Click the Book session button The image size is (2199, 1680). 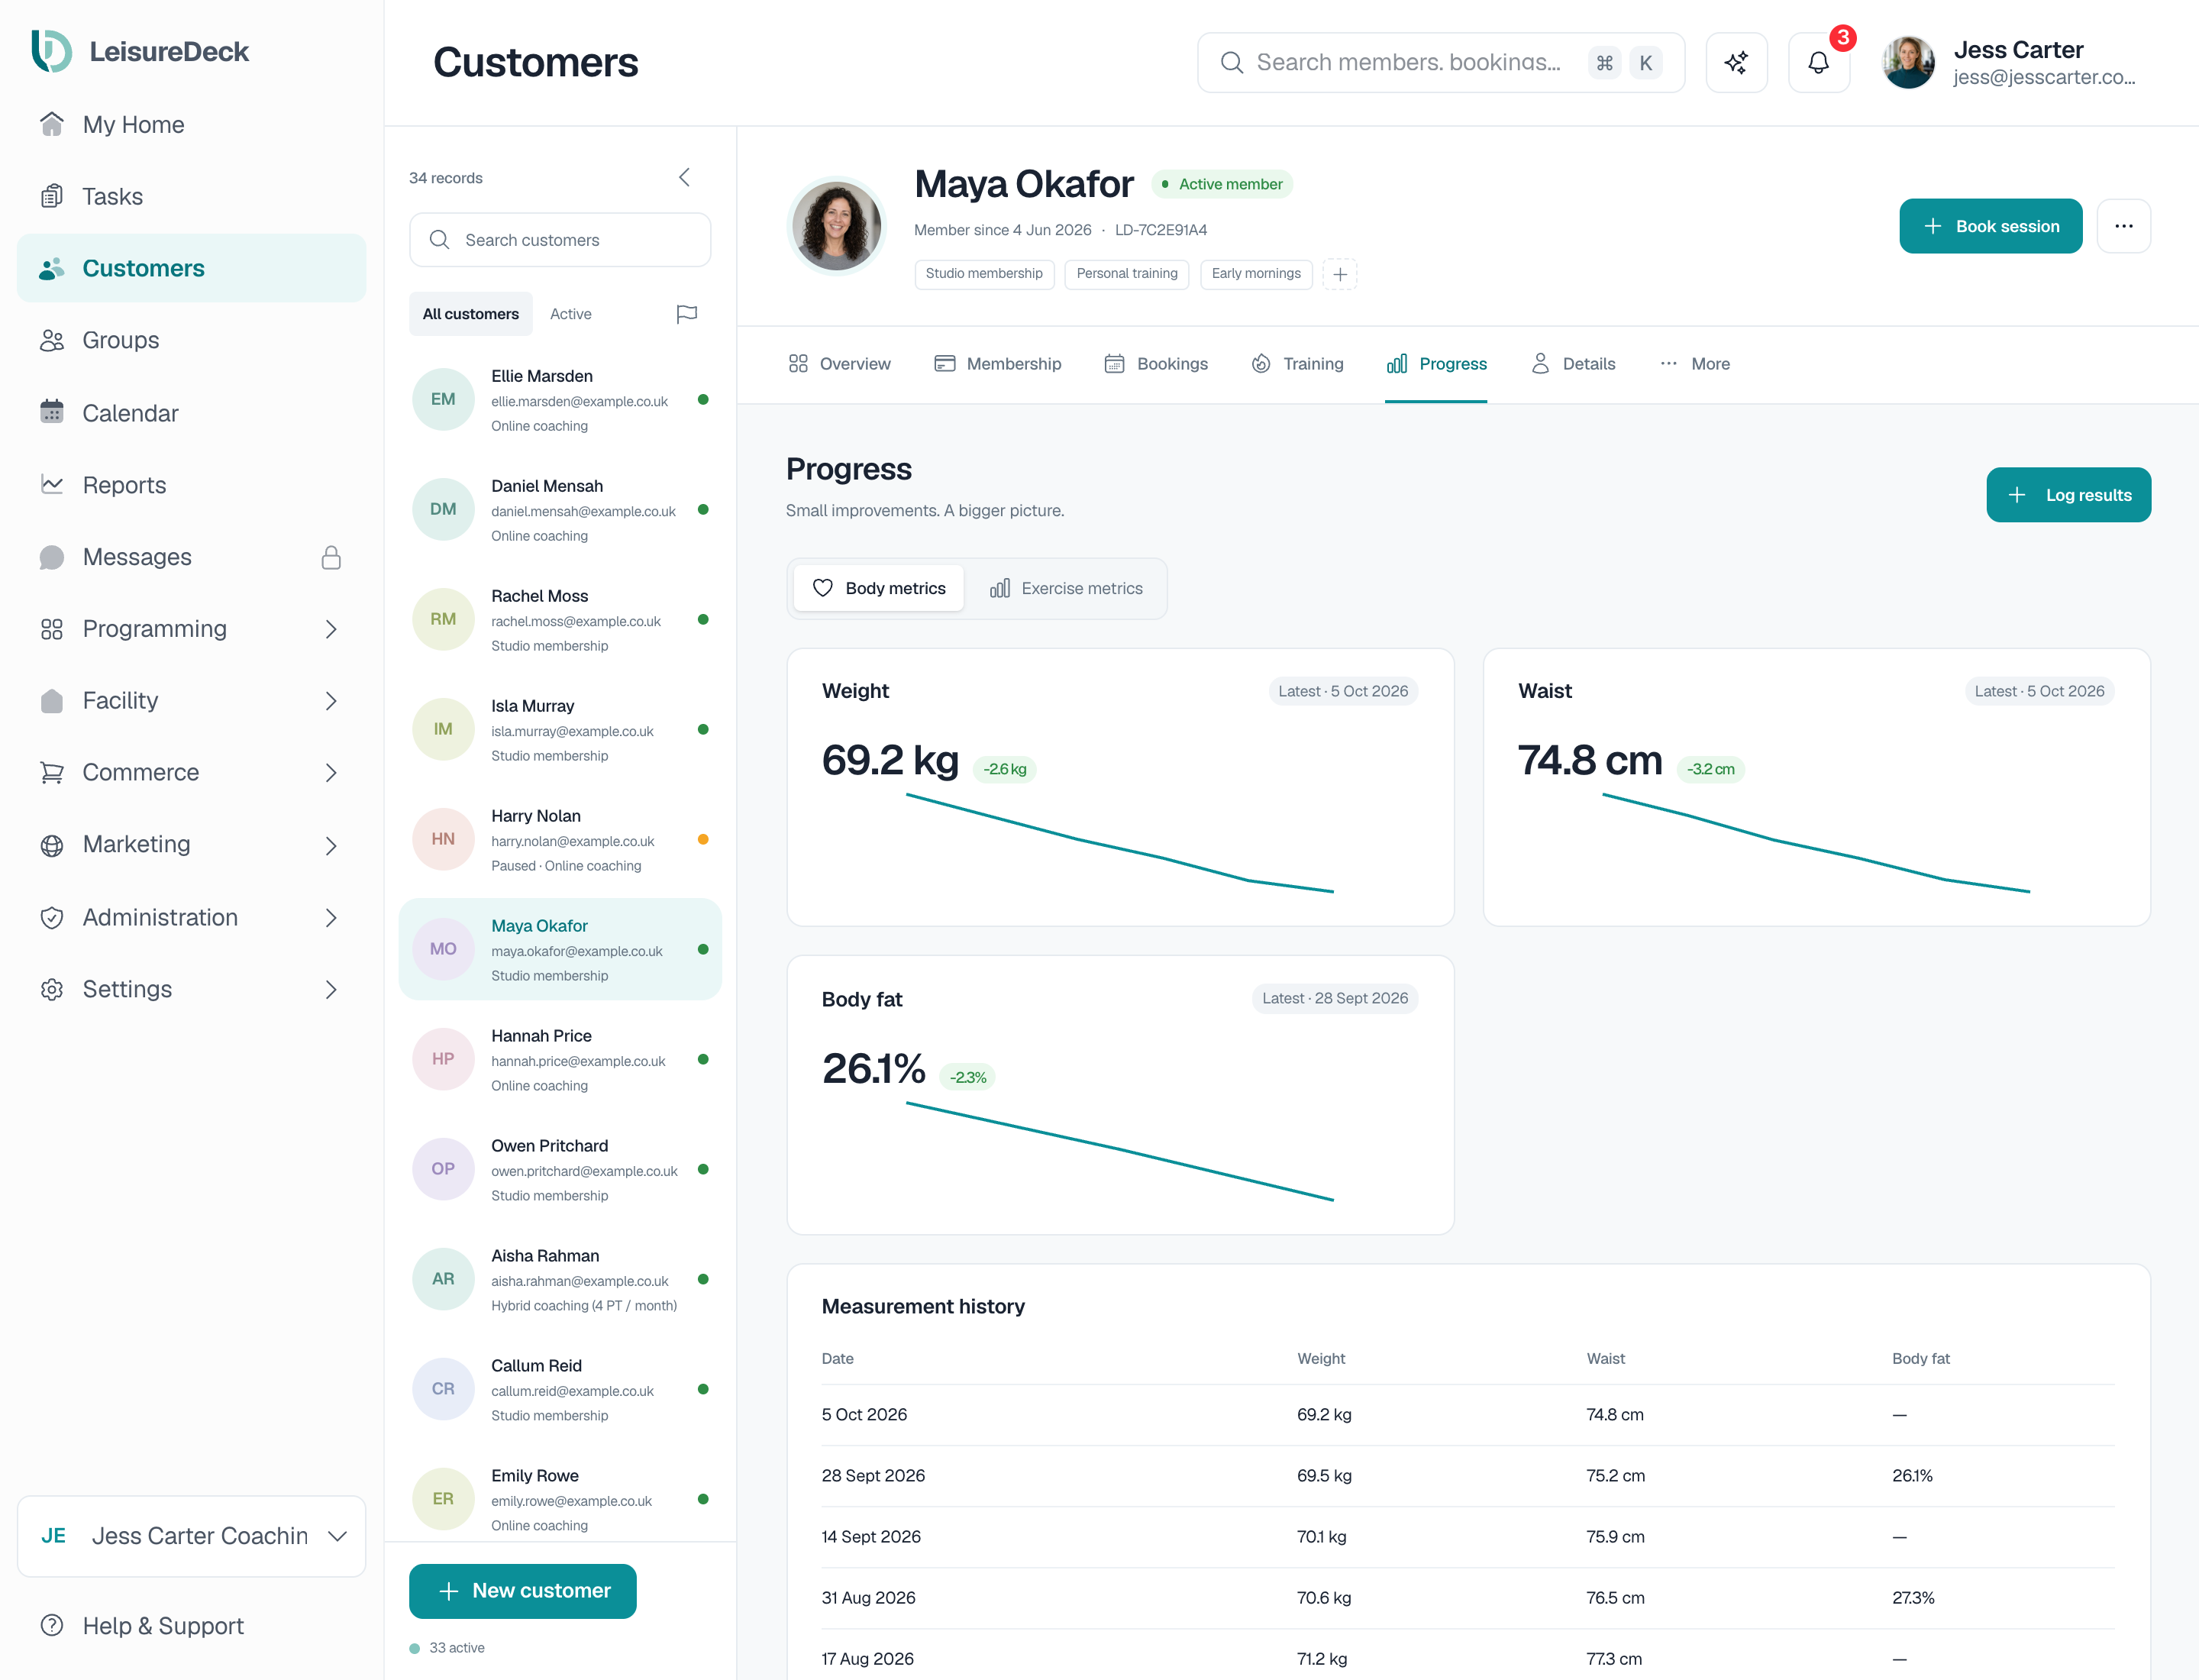[1990, 226]
